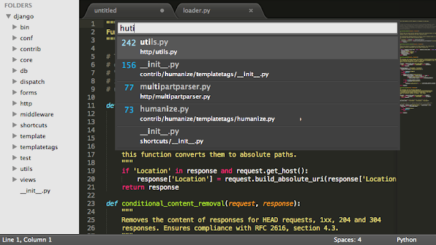Expand the http folder triangle
This screenshot has height=245, width=436.
15,103
